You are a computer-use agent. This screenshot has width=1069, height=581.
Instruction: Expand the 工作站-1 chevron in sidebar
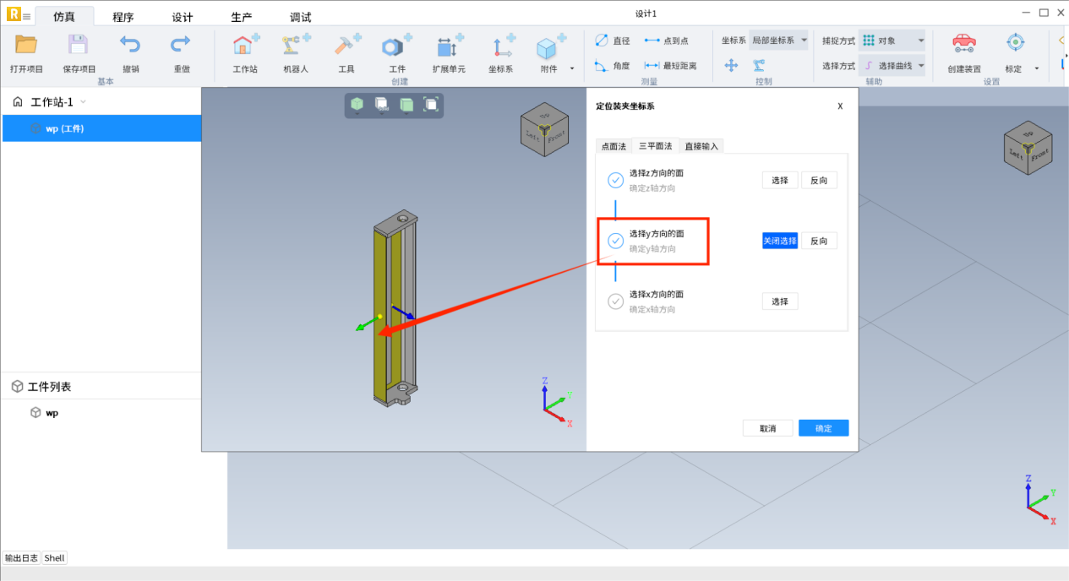click(83, 102)
